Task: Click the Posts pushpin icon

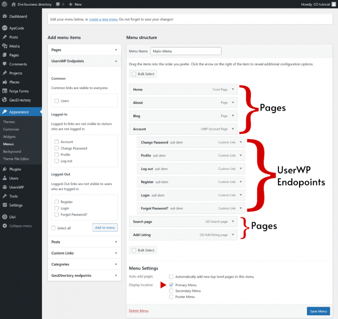Action: (4, 37)
